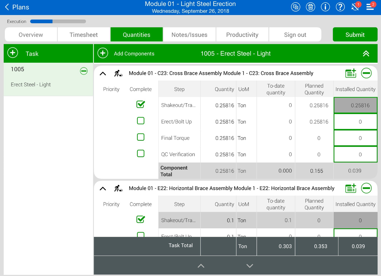
Task: Open the muted notifications bell icon
Action: (355, 7)
